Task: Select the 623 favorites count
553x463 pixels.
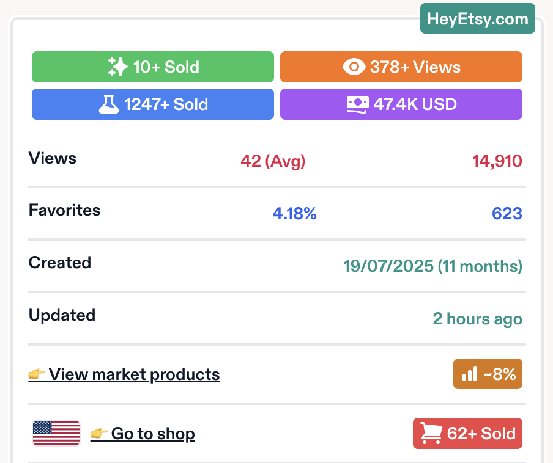Action: coord(507,214)
